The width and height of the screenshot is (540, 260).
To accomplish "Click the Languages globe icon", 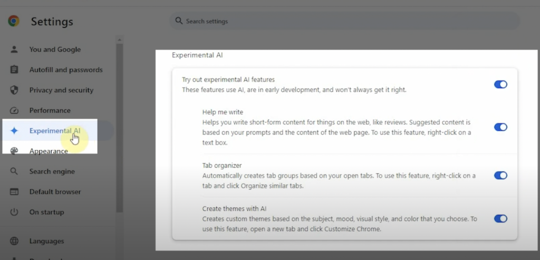I will [14, 241].
